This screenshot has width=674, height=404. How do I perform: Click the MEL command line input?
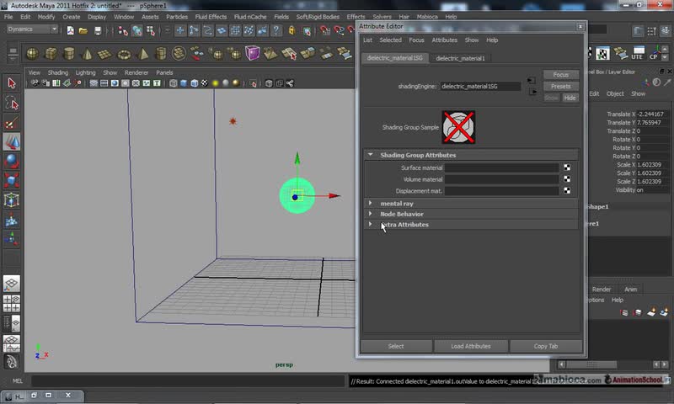click(188, 380)
